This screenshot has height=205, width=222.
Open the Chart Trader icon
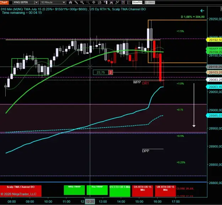point(105,2)
